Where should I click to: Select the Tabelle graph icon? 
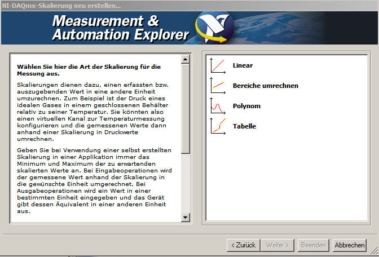click(218, 126)
